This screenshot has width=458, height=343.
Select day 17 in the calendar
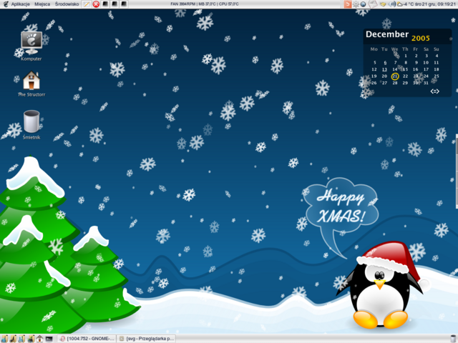coord(426,69)
